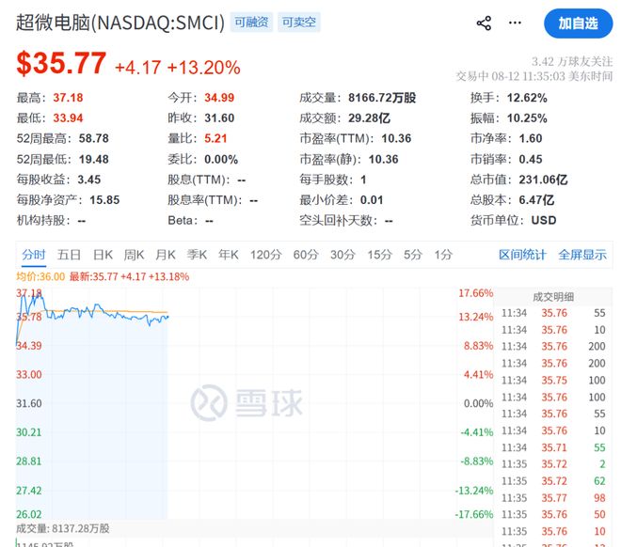Screen dimensions: 621x547
Task: Click the current price $35.77
Action: click(61, 63)
